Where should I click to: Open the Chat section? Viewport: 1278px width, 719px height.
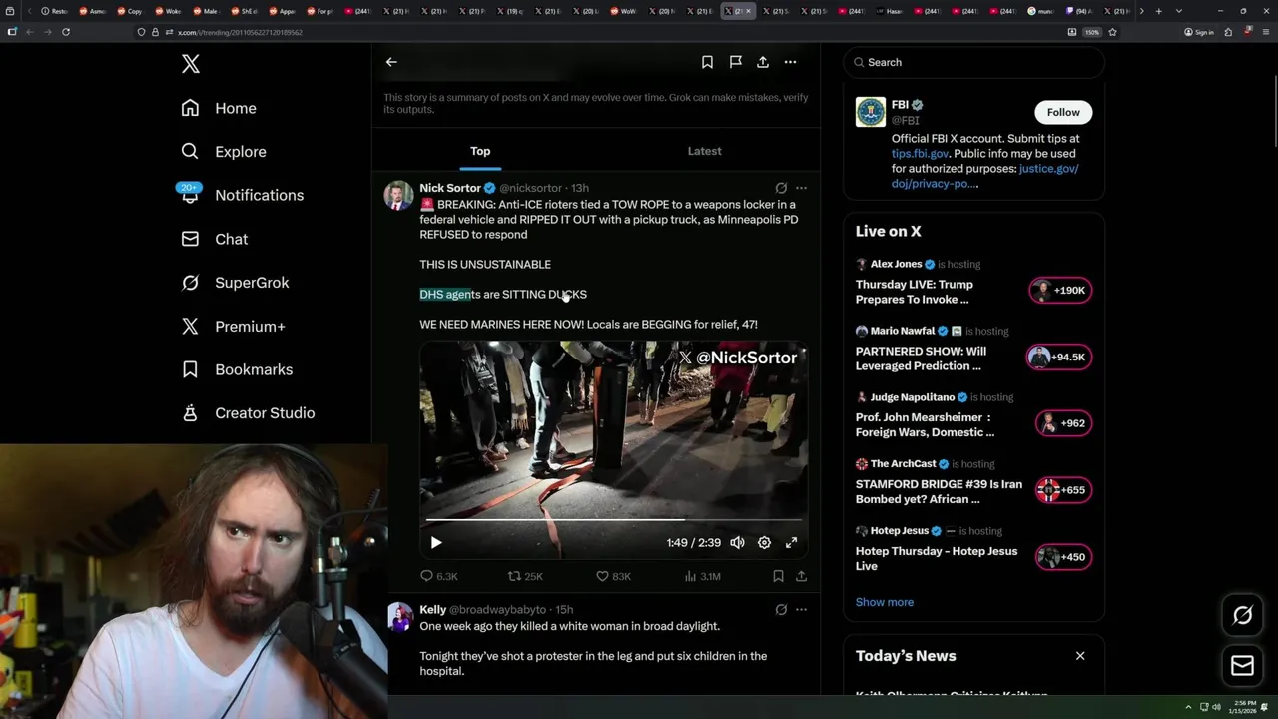point(214,239)
